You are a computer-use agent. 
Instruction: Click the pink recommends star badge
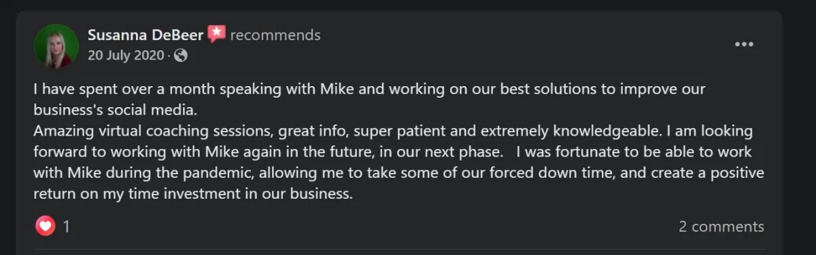pyautogui.click(x=216, y=34)
